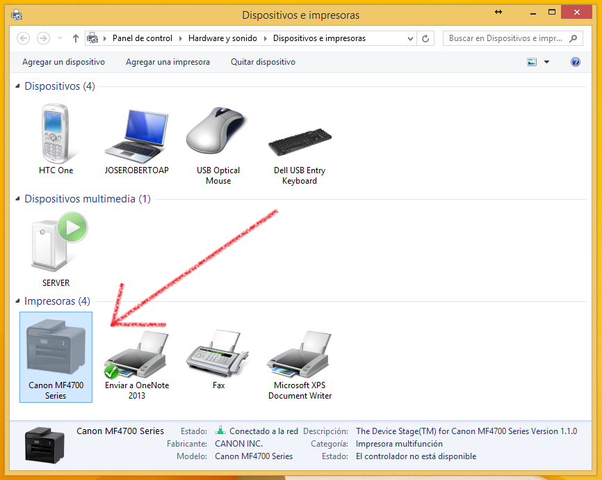Click the back navigation arrow
602x480 pixels.
click(24, 38)
